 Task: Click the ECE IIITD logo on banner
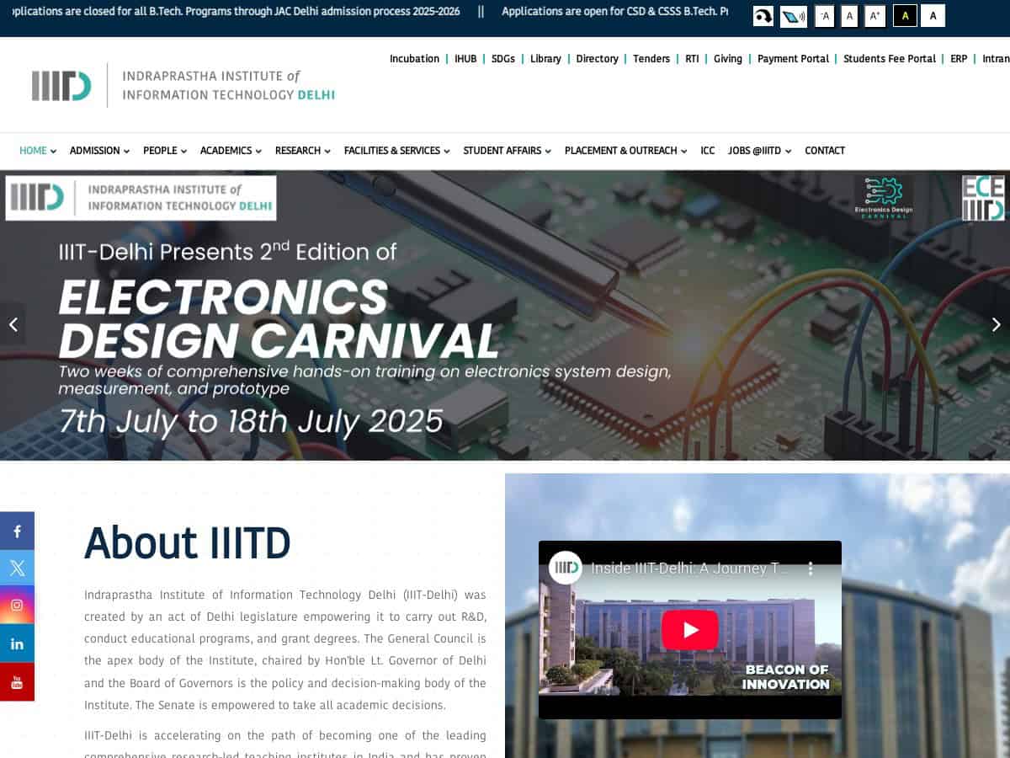point(983,198)
